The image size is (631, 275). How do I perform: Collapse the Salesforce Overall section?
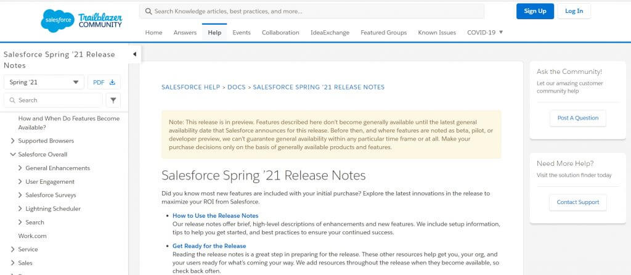pos(13,155)
